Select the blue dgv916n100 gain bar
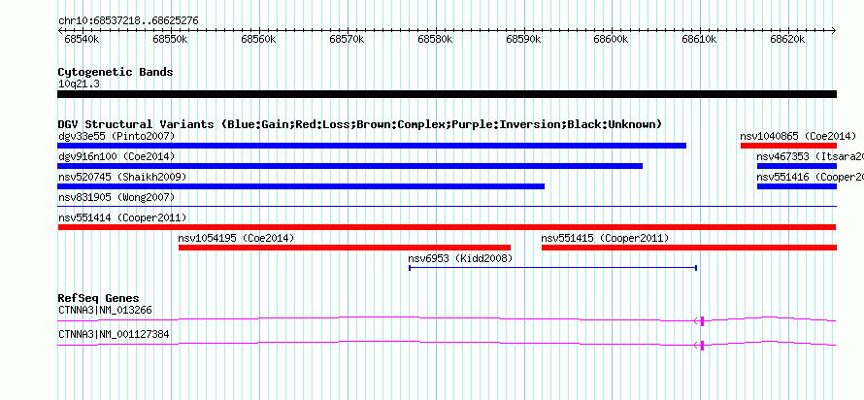The image size is (864, 400). point(349,166)
